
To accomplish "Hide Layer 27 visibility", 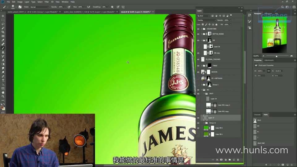I will pyautogui.click(x=198, y=118).
